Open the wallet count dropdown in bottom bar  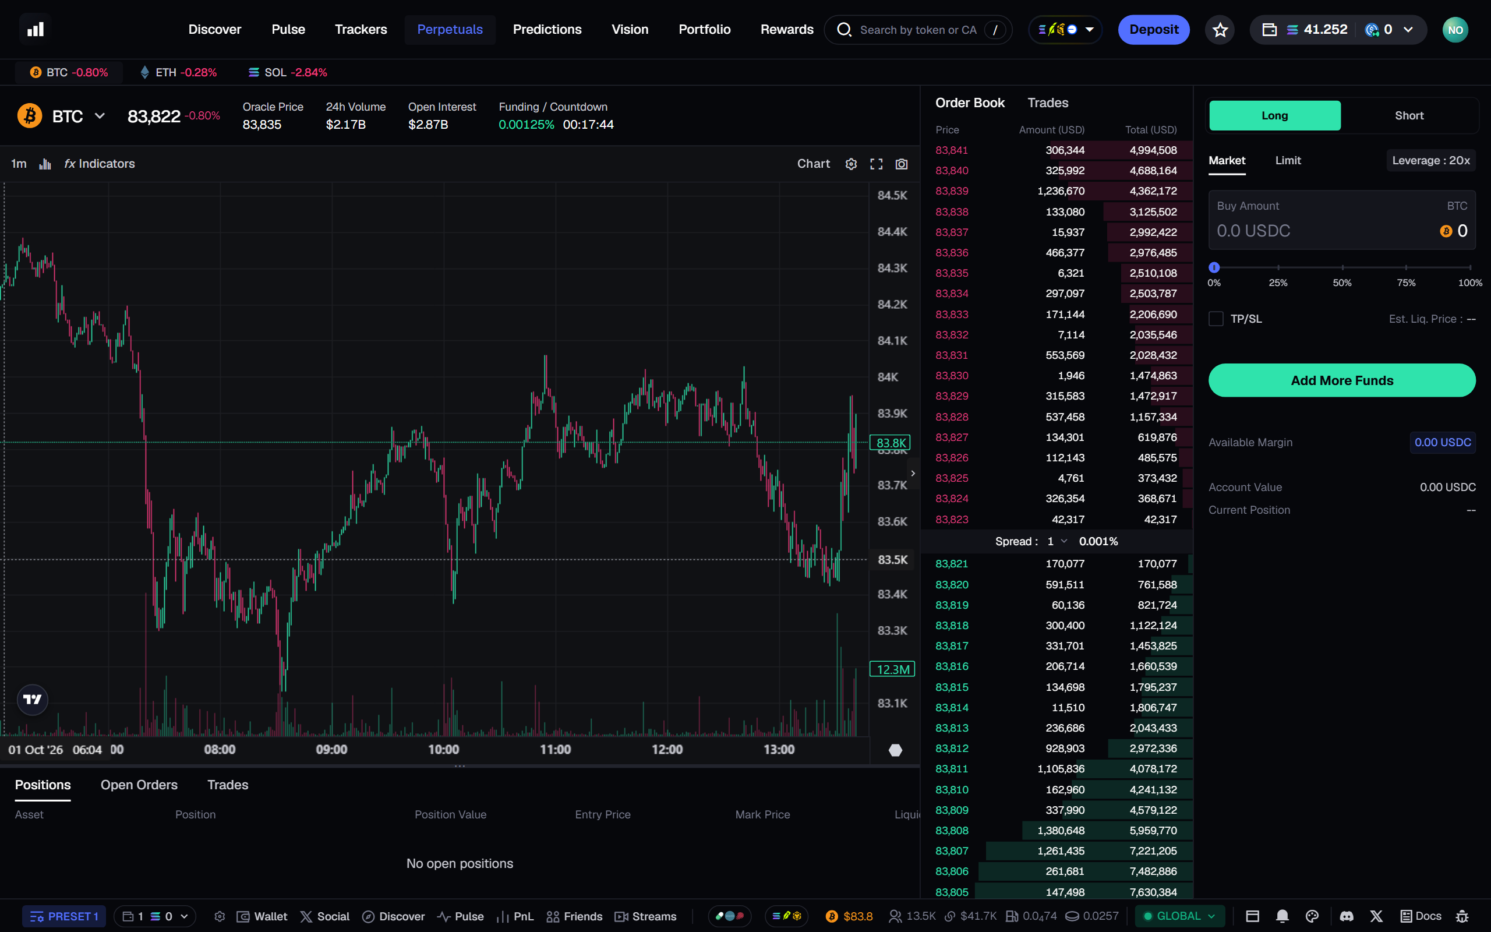click(155, 917)
